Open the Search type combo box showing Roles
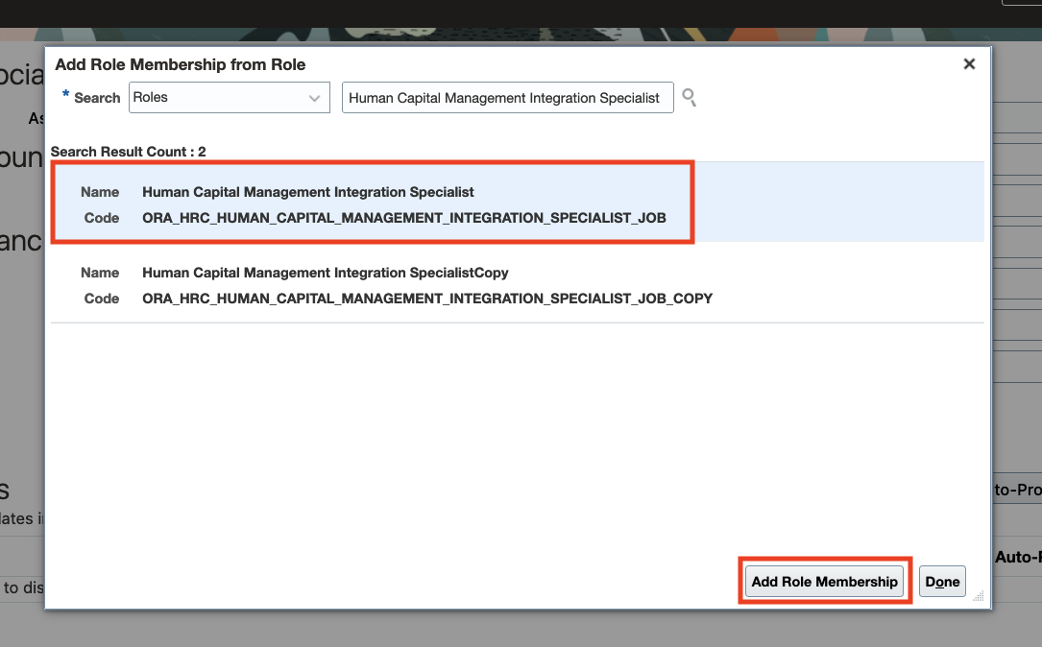The height and width of the screenshot is (647, 1042). point(230,98)
